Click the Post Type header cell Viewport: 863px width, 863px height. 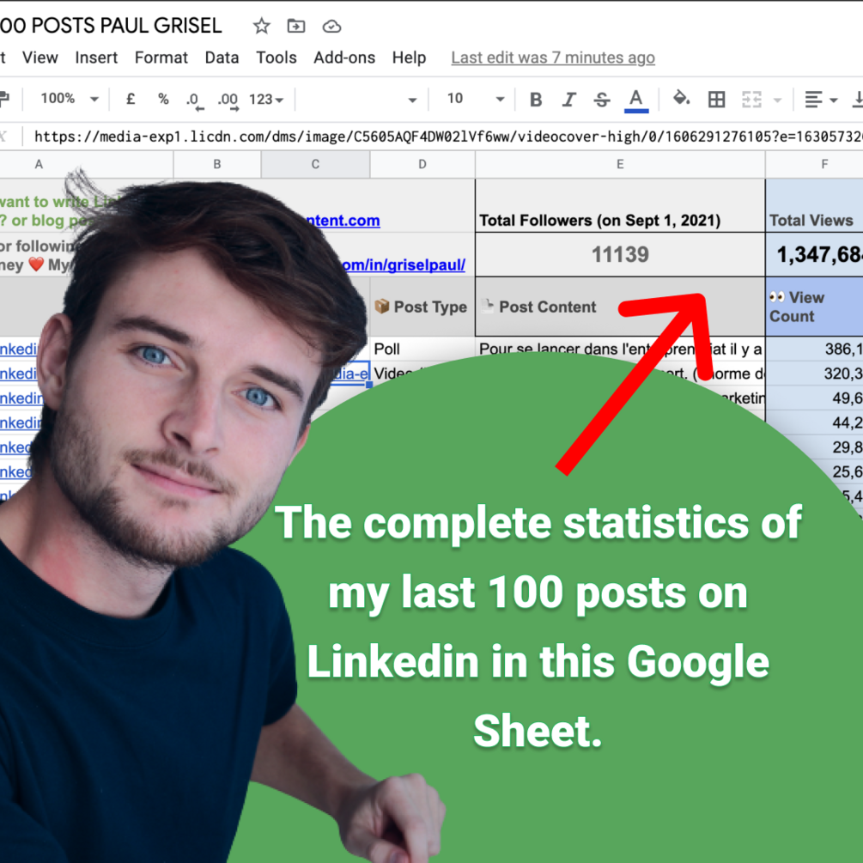point(422,307)
